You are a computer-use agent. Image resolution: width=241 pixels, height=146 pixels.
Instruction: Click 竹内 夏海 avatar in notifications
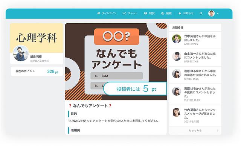click(177, 113)
